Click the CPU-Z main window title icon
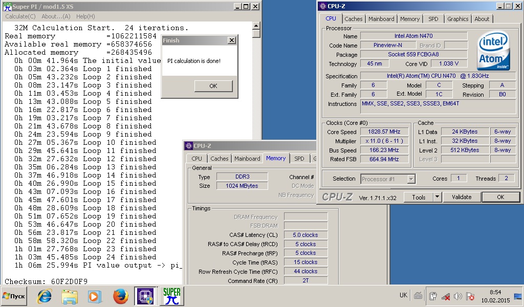 322,6
